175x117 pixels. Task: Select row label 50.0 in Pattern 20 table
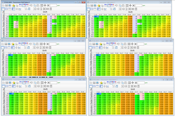(7, 105)
